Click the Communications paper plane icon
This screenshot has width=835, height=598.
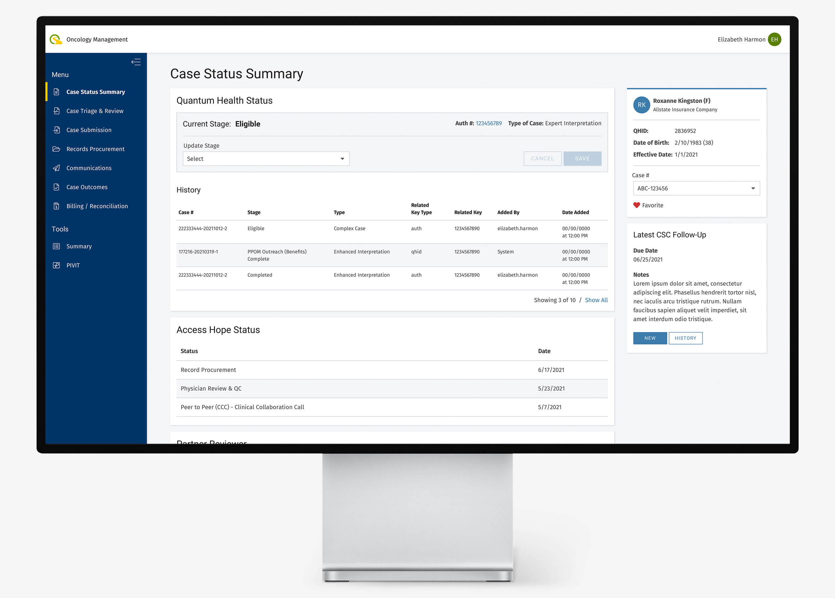[56, 168]
